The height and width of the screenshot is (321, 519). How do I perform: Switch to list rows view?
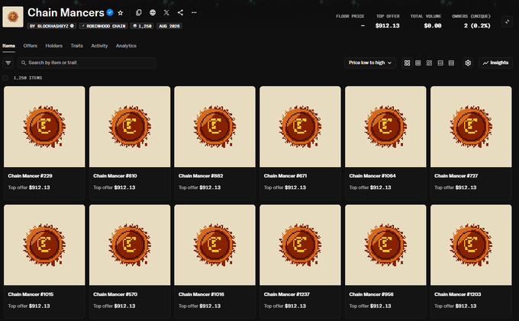pyautogui.click(x=440, y=63)
